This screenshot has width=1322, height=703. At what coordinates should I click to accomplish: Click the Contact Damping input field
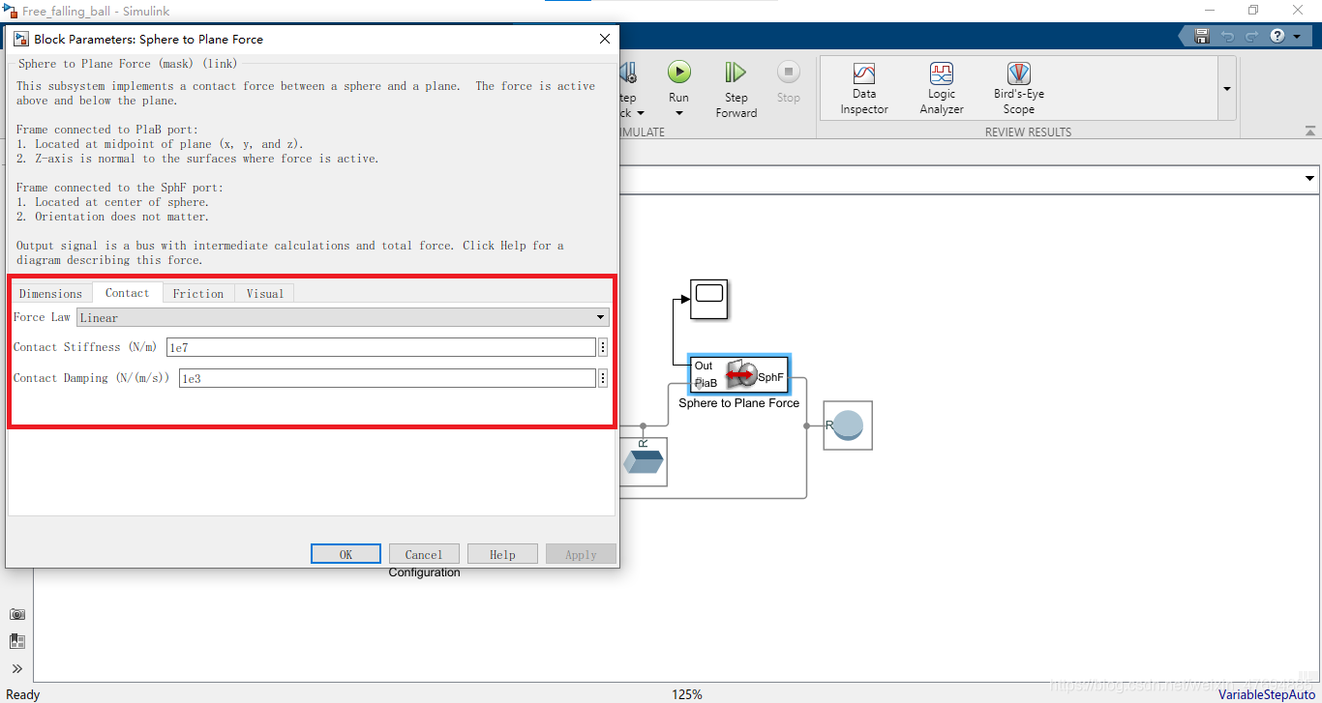click(x=387, y=378)
